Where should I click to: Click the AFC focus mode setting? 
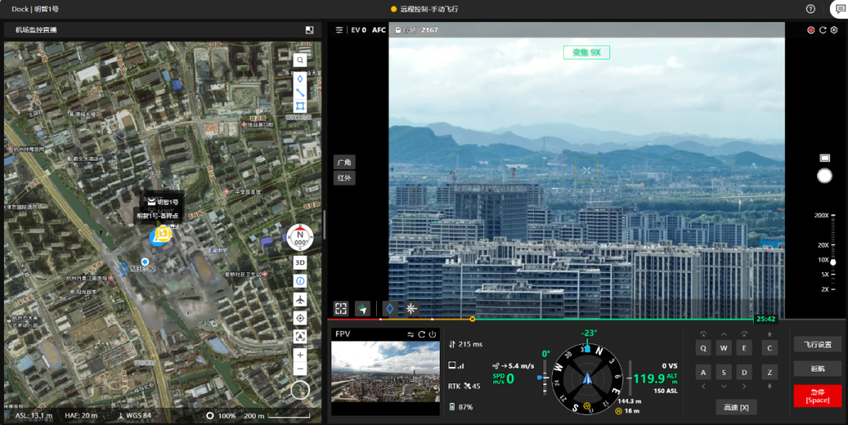point(379,30)
